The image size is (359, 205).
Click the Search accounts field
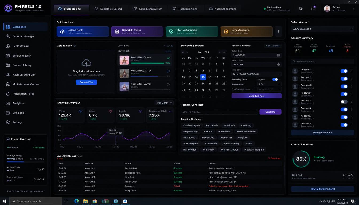322,61
